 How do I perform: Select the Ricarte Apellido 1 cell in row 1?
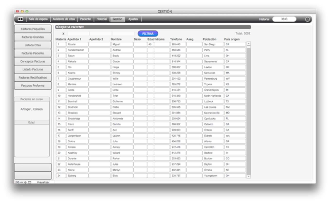tap(77, 44)
